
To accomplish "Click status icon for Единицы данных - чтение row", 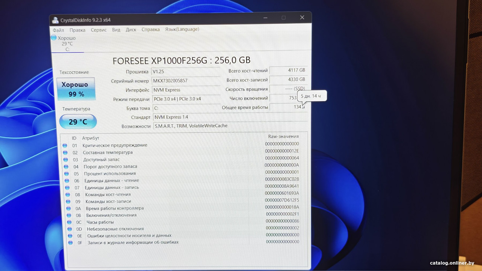I will tap(67, 181).
